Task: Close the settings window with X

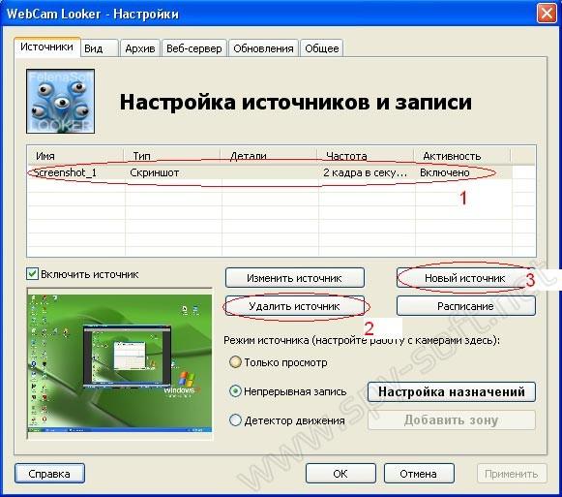Action: pos(547,14)
